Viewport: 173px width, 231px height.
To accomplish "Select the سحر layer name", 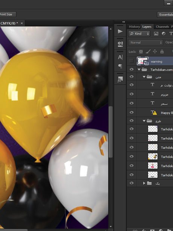I will tap(164, 104).
